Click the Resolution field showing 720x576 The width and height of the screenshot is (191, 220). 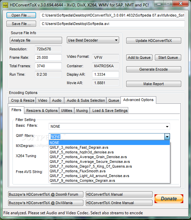point(48,49)
